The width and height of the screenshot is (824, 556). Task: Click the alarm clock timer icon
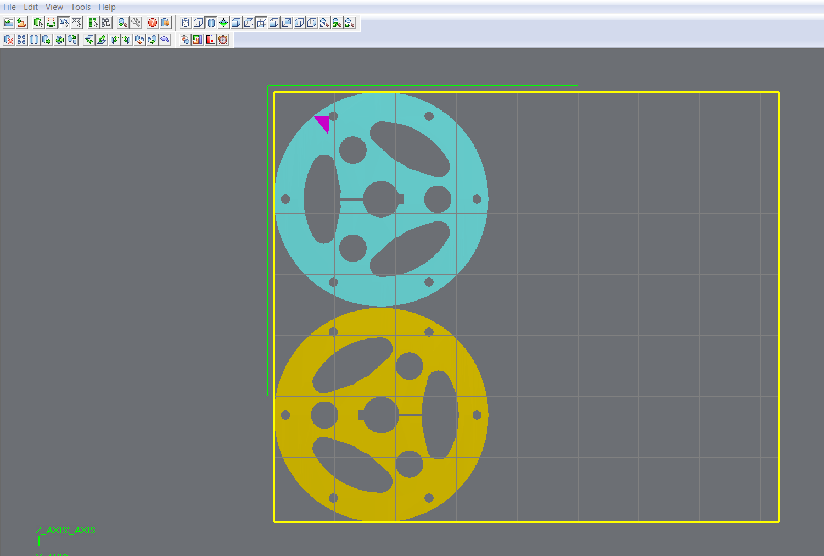click(222, 40)
